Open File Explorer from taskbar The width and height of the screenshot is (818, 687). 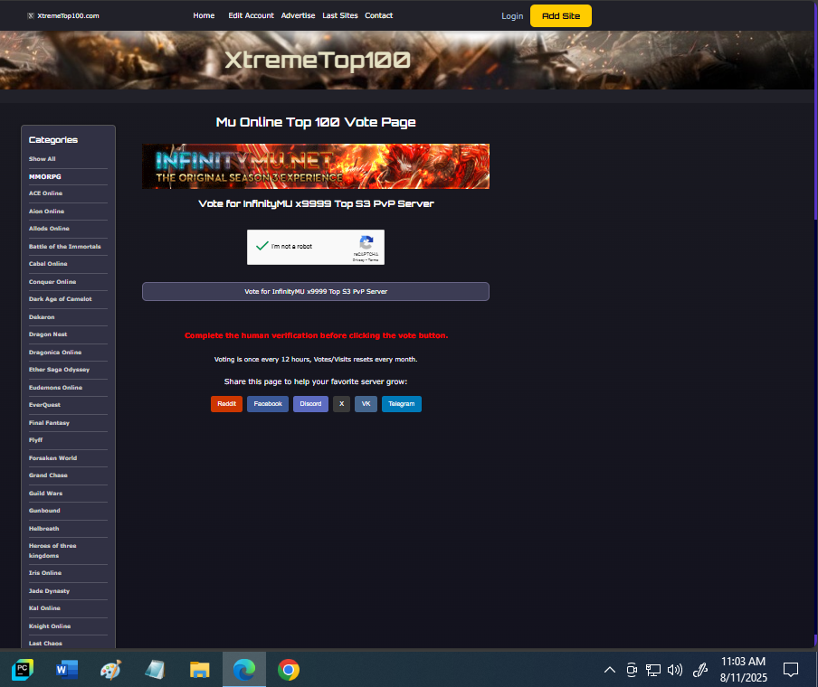point(199,669)
